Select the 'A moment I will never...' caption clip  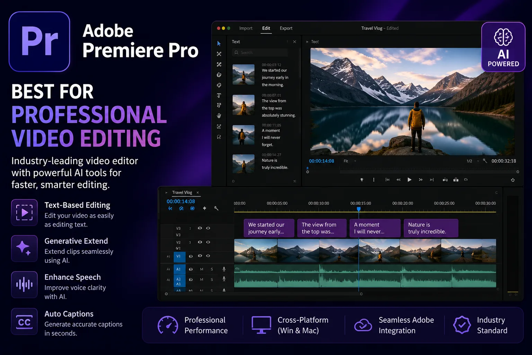point(375,228)
